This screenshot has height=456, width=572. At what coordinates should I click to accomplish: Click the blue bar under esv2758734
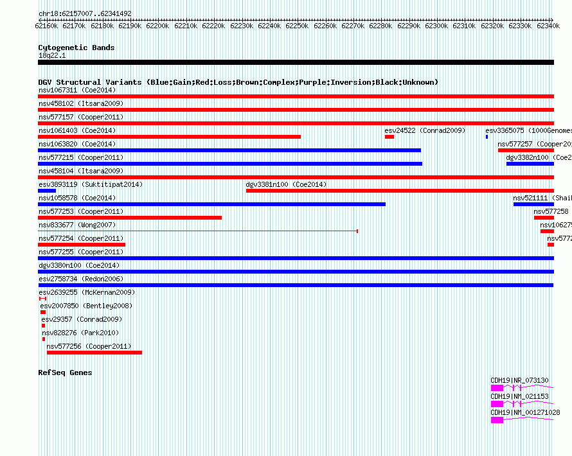pyautogui.click(x=296, y=285)
